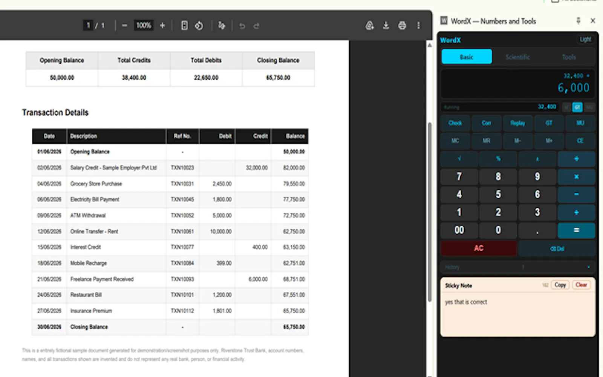This screenshot has width=603, height=377.
Task: Click the Closing Balance 65,750.00 summary value
Action: point(278,78)
